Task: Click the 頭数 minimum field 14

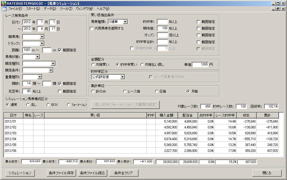Action: (x=27, y=84)
